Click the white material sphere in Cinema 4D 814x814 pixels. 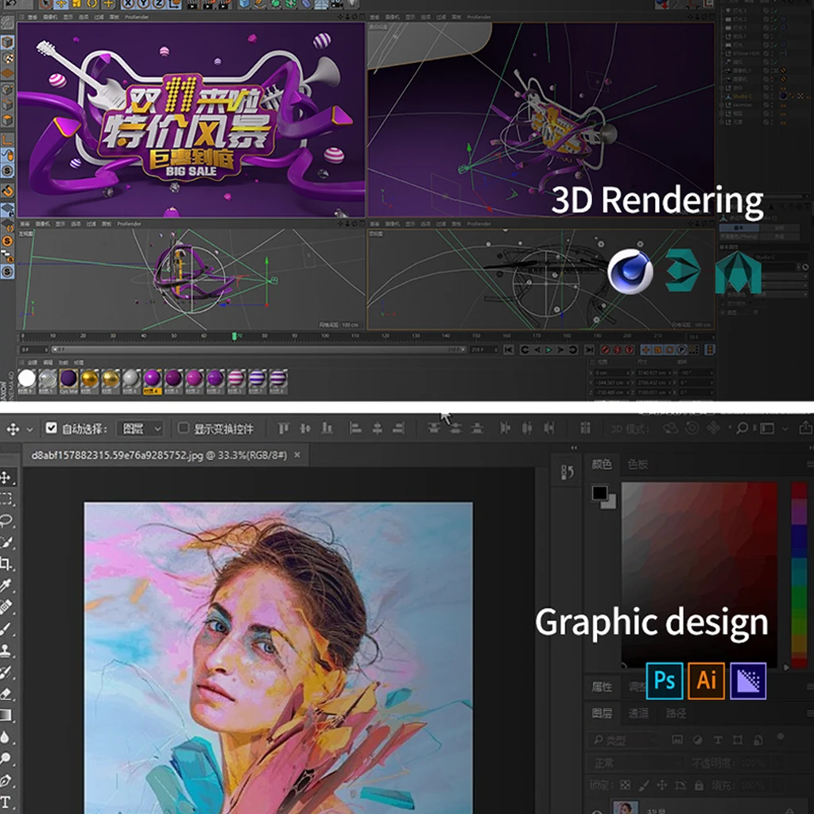[28, 379]
